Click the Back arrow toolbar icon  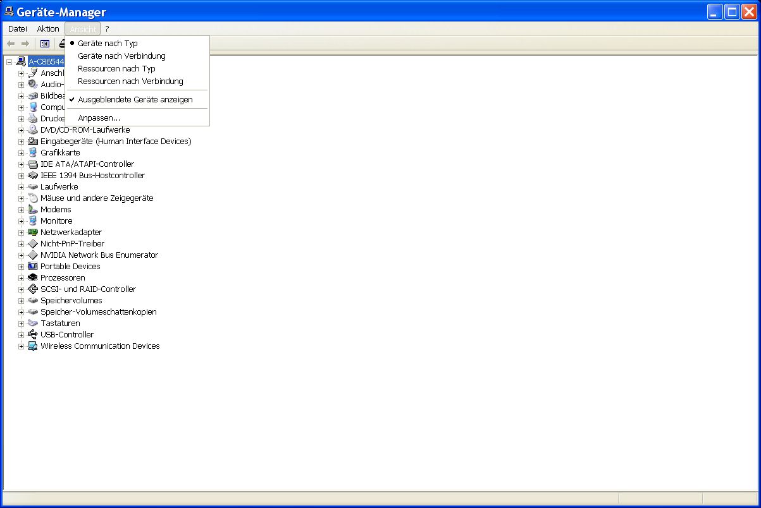pyautogui.click(x=11, y=44)
